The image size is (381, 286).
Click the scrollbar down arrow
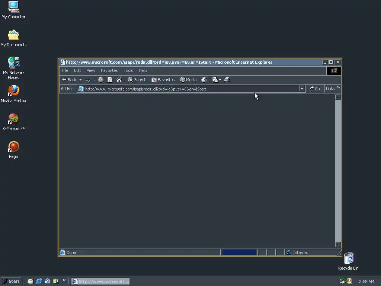337,244
